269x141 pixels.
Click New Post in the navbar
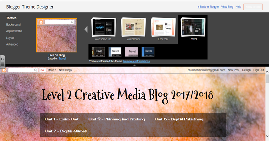[x=233, y=70]
